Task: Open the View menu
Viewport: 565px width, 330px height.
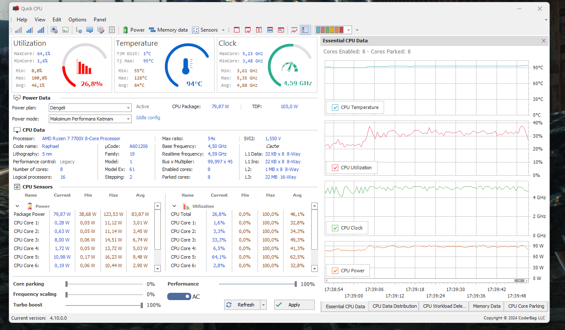Action: click(x=40, y=20)
